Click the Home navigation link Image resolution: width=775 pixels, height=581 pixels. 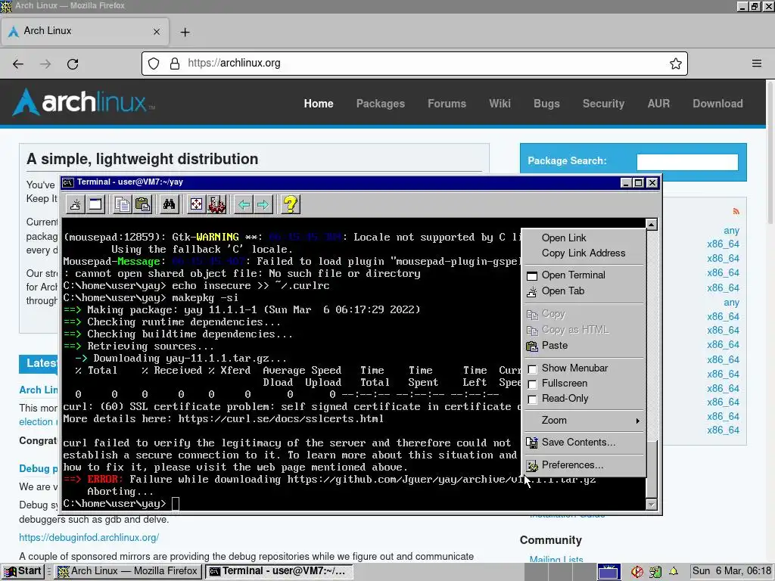pyautogui.click(x=319, y=104)
